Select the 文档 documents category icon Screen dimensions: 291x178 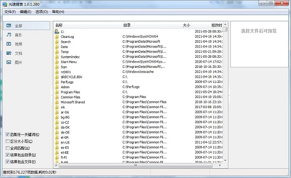tap(9, 53)
